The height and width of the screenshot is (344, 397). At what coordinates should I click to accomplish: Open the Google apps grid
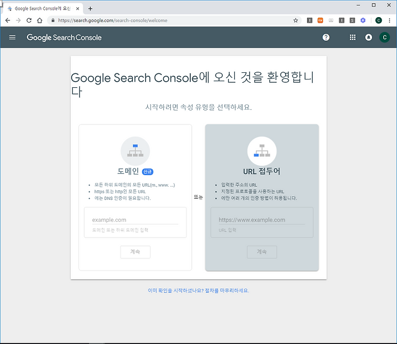point(353,38)
